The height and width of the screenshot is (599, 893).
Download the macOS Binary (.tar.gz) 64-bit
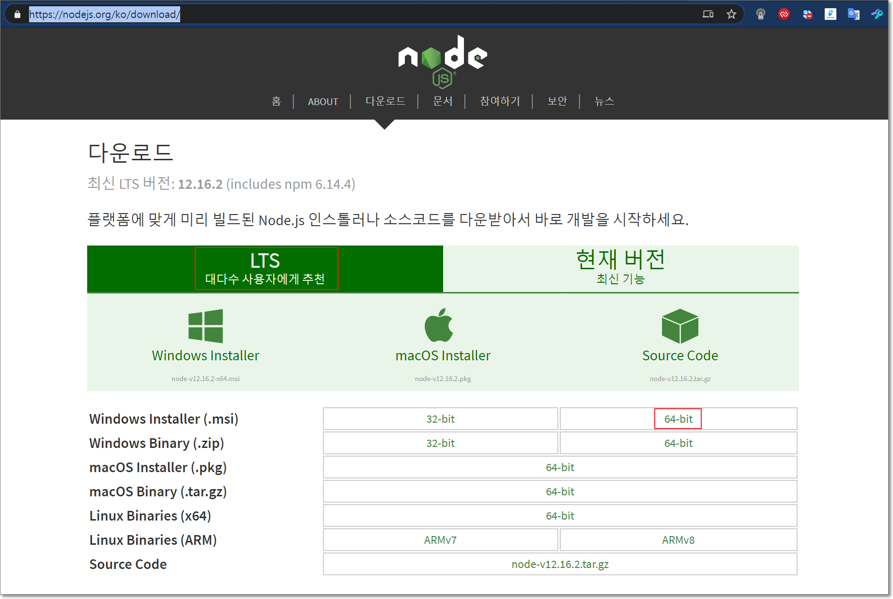point(560,491)
